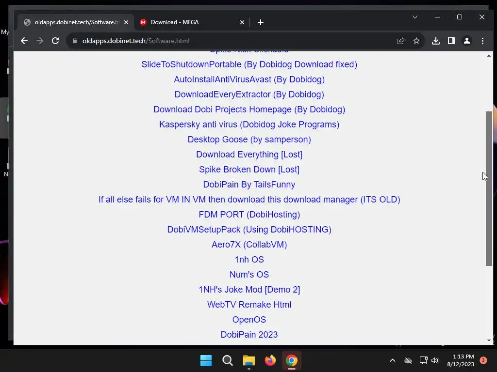
Task: Open the notification badge in the tray
Action: [483, 360]
